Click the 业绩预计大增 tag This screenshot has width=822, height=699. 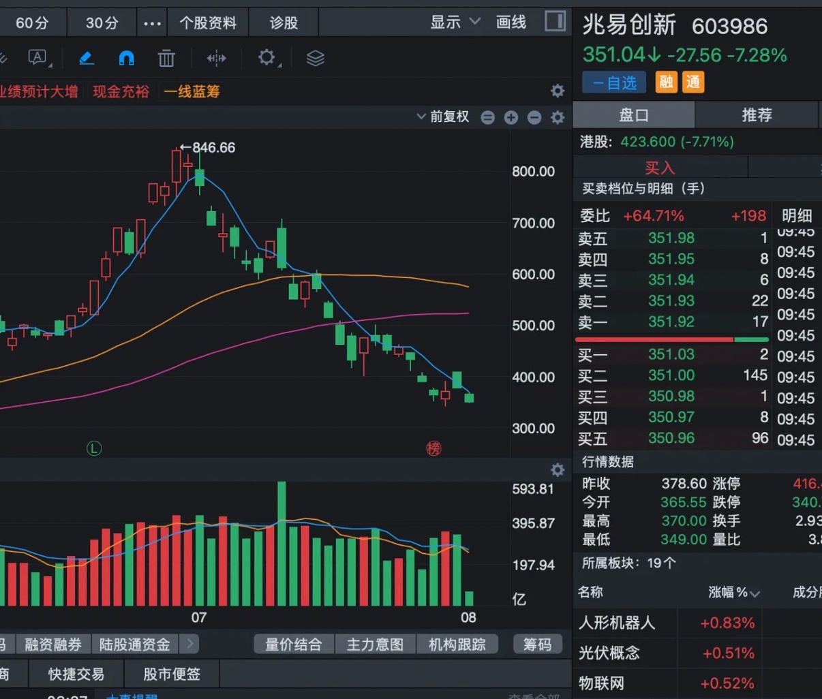click(x=39, y=91)
